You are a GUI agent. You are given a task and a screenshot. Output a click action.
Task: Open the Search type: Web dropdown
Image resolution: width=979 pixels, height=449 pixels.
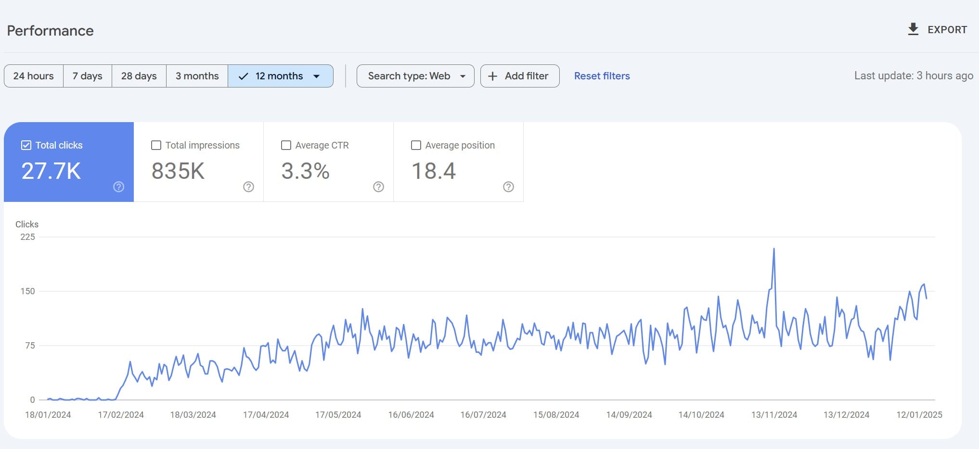pos(415,76)
